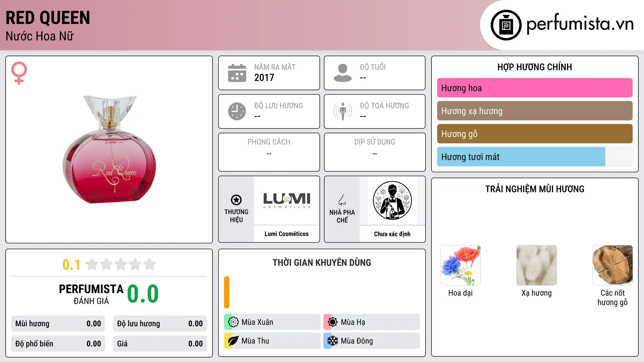Click the Mùi hương score row
The image size is (644, 362).
tap(58, 324)
